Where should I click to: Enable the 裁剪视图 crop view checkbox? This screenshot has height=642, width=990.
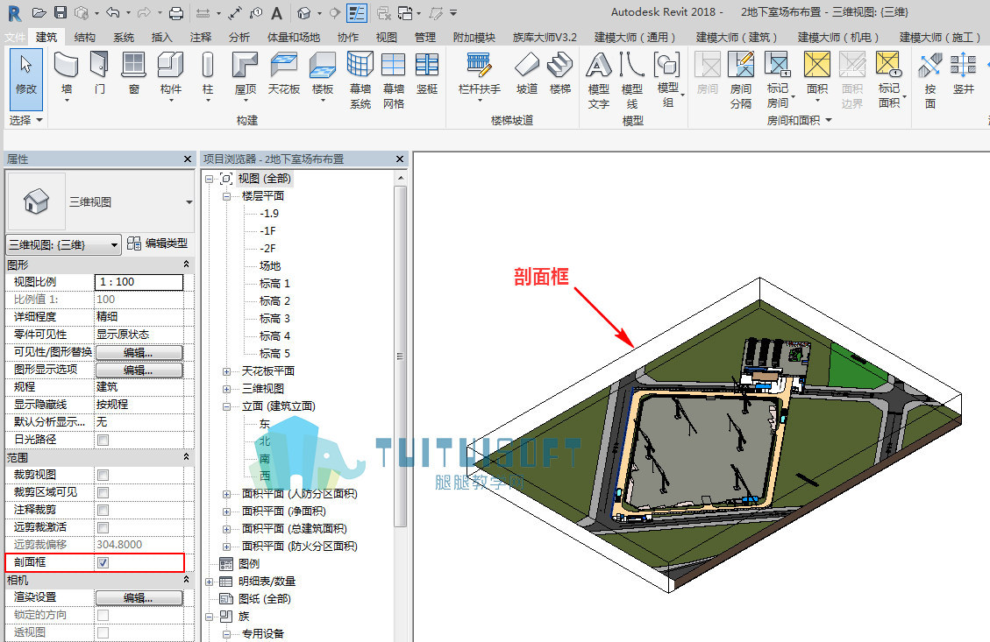click(x=103, y=475)
